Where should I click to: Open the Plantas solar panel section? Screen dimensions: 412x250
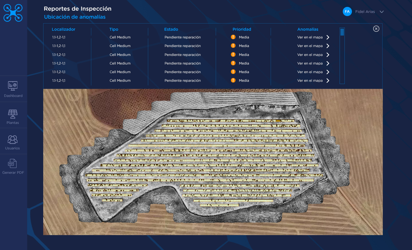[13, 116]
